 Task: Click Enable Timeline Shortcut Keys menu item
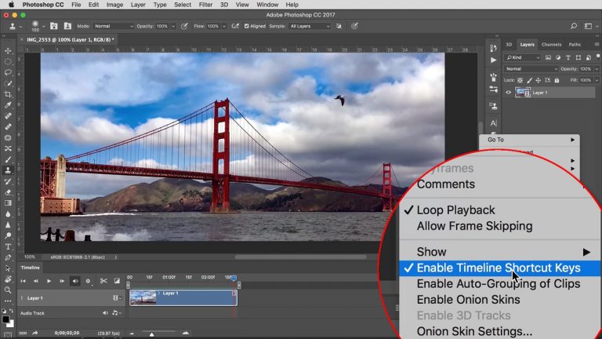coord(499,268)
